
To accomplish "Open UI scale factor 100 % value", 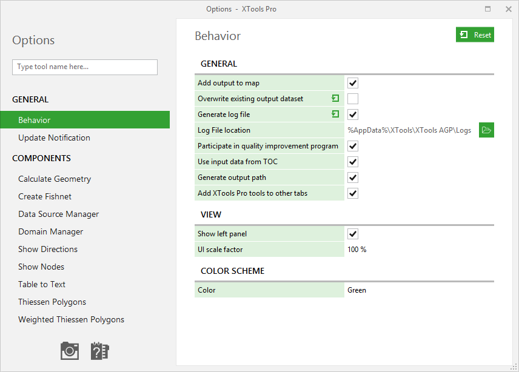I will tap(357, 250).
